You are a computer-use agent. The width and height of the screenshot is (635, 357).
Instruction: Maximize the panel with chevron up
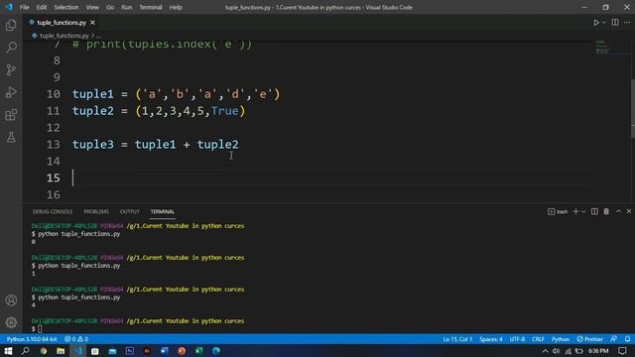click(618, 211)
